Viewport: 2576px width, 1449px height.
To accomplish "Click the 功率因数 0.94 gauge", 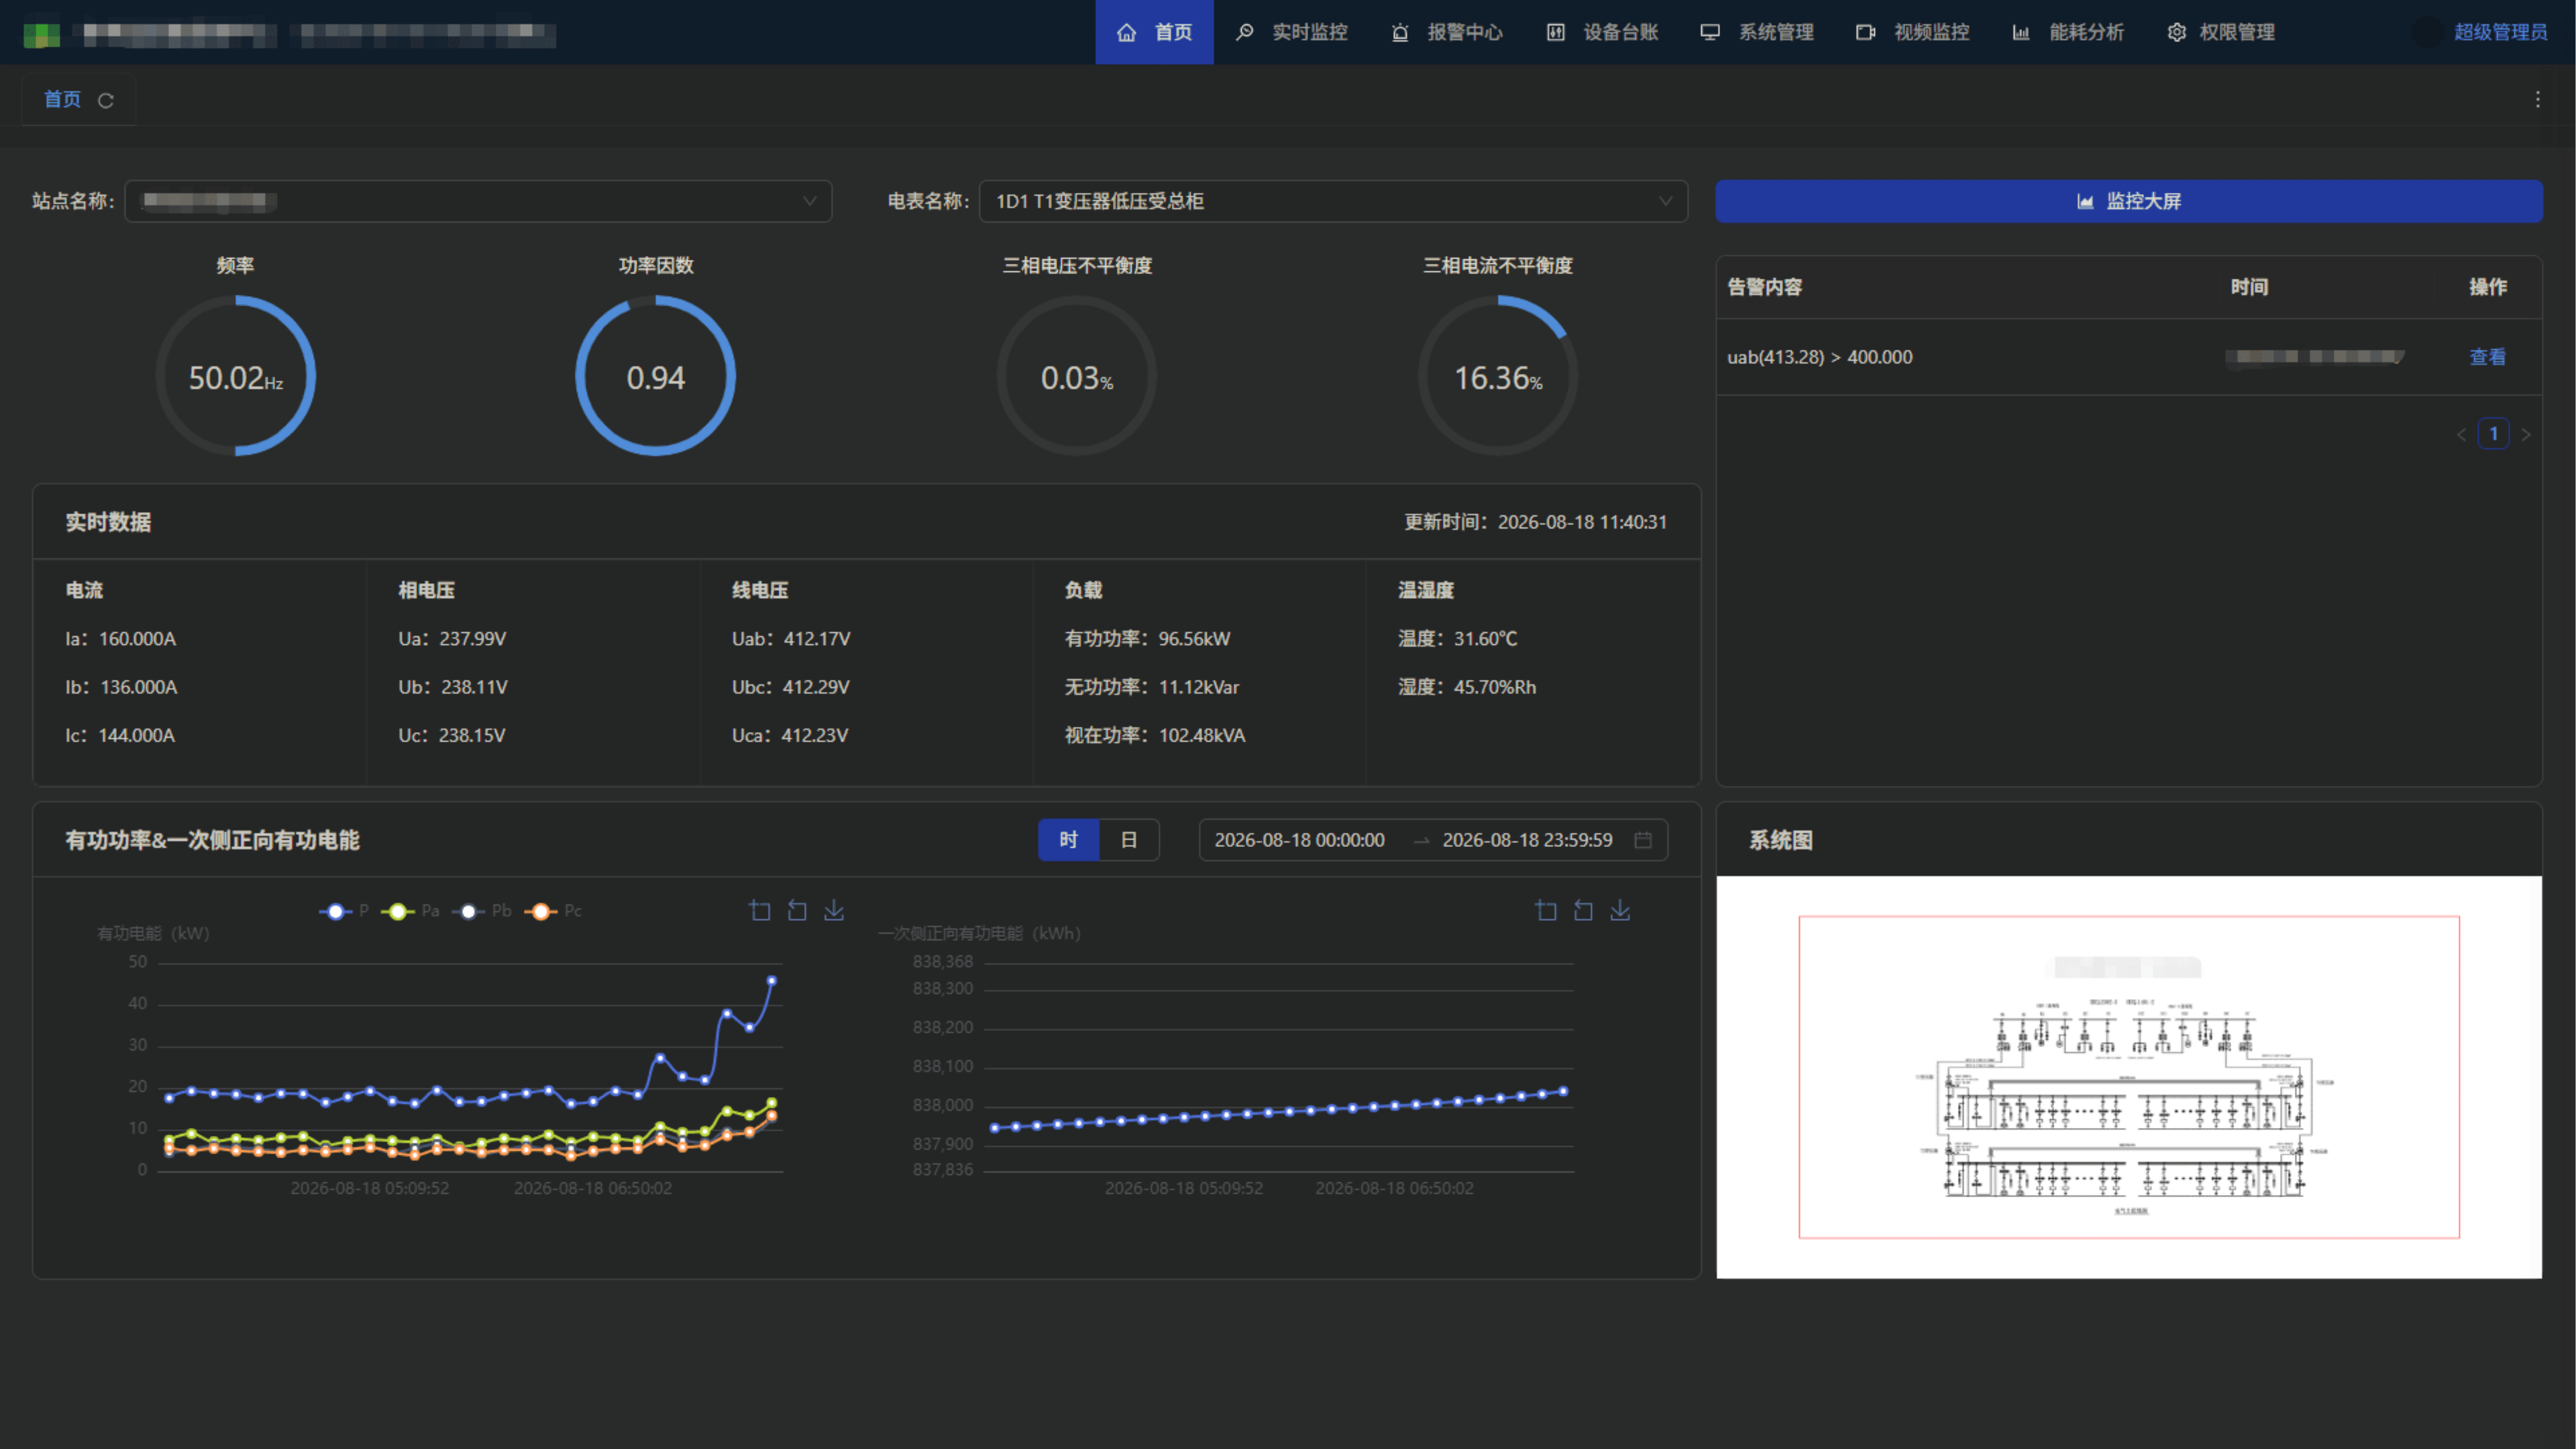I will (656, 376).
